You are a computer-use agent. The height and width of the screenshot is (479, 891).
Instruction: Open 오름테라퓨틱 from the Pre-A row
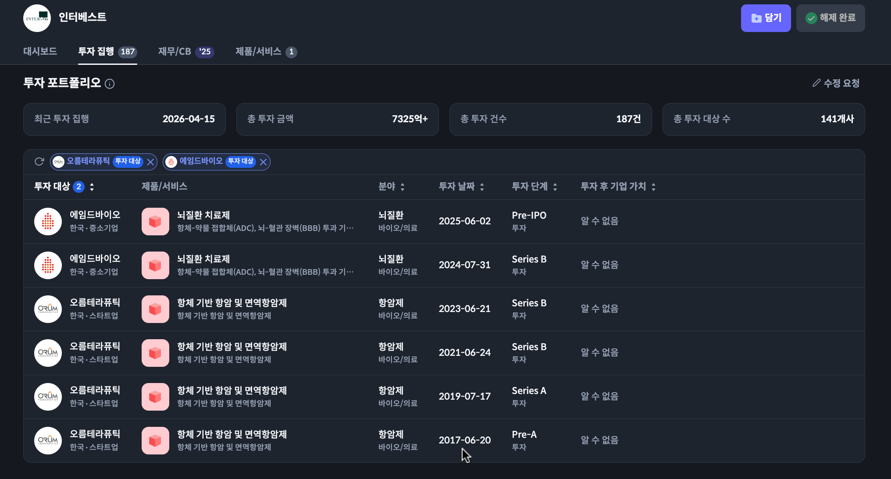[95, 434]
